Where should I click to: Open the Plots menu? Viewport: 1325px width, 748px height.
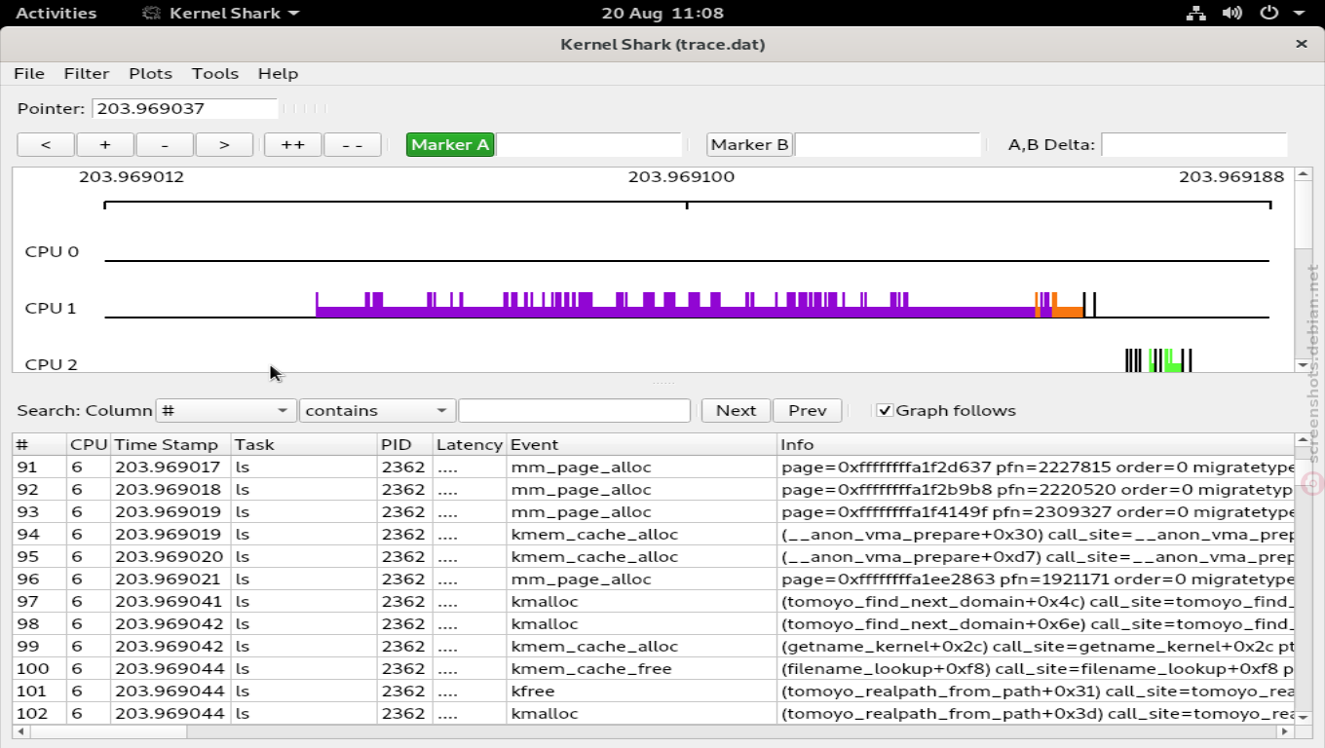pos(150,73)
